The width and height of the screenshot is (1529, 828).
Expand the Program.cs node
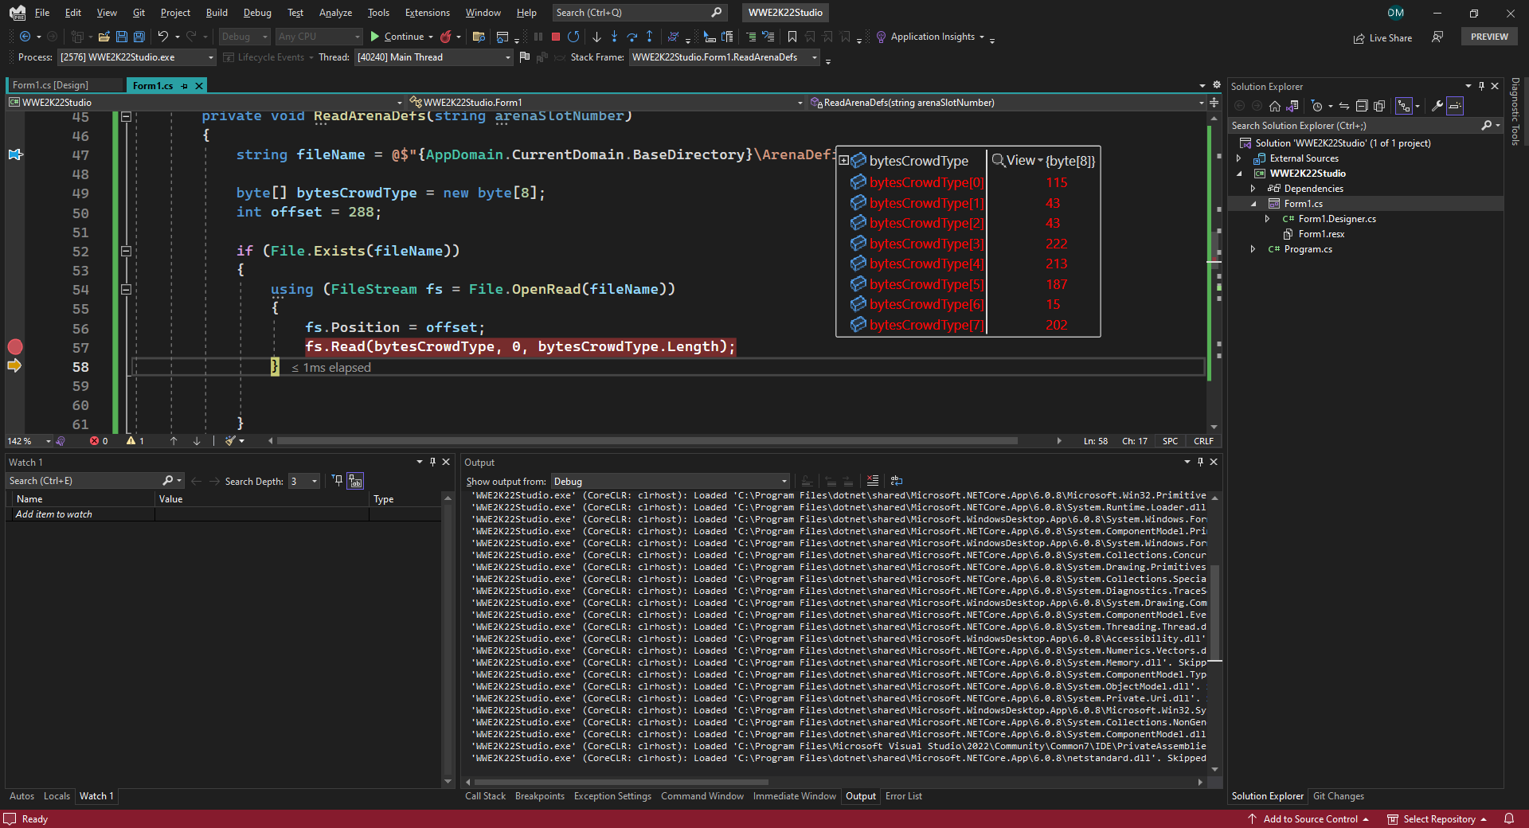click(1253, 249)
